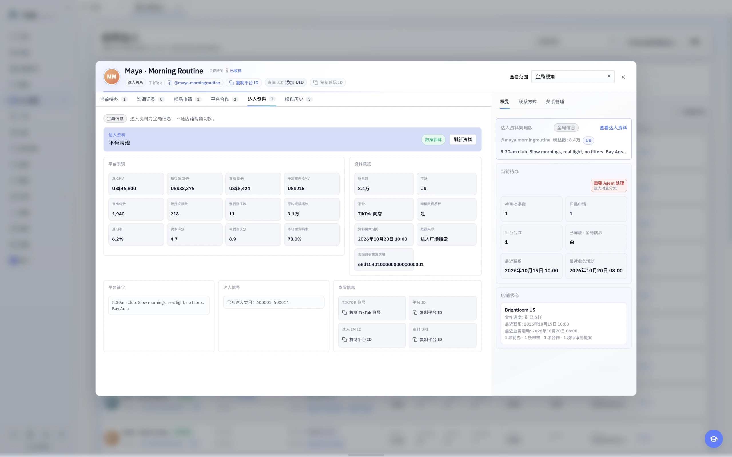The image size is (732, 457).
Task: Copy TikTok account under TIKTOK 账号
Action: coord(361,312)
